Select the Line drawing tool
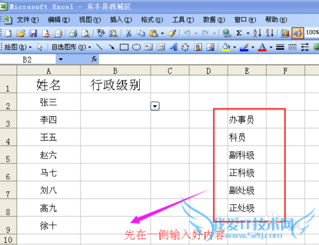Image resolution: width=319 pixels, height=245 pixels. click(x=99, y=47)
